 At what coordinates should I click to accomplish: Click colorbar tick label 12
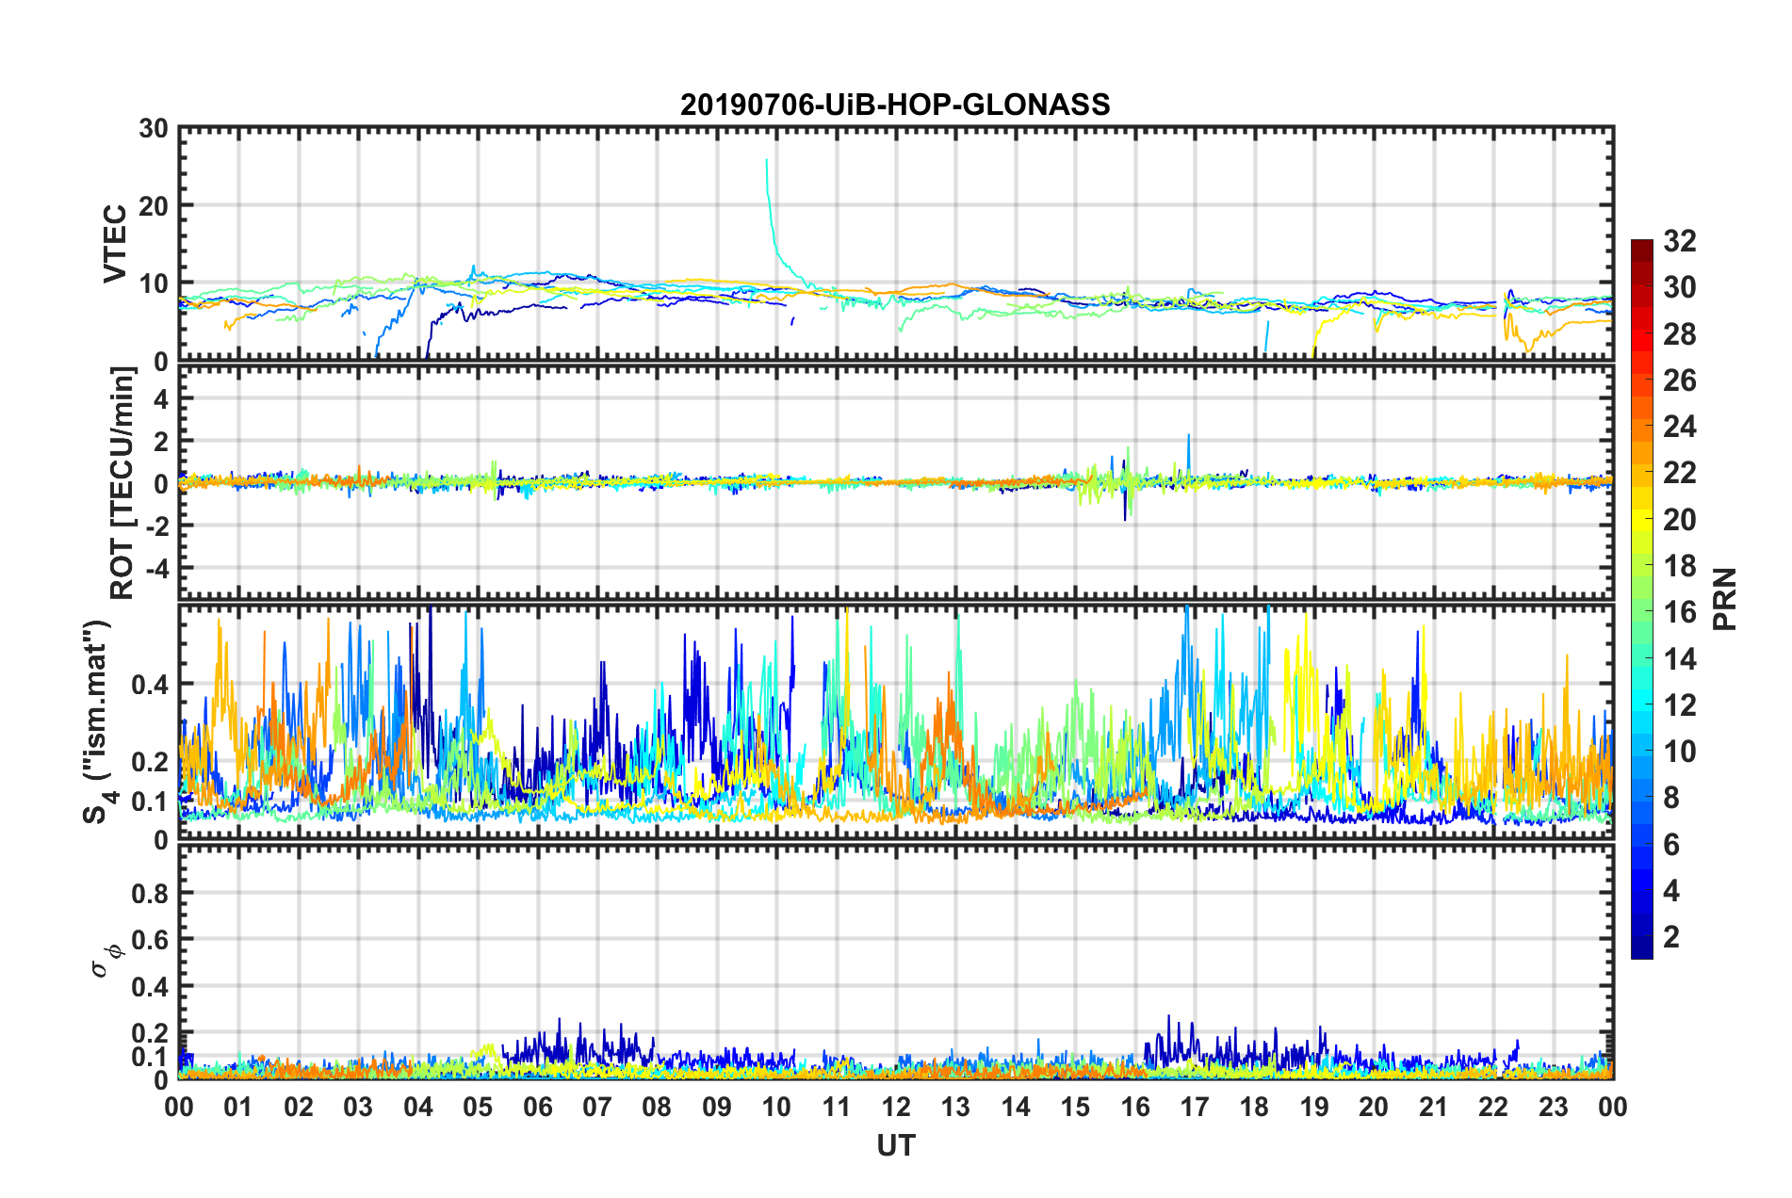point(1680,705)
